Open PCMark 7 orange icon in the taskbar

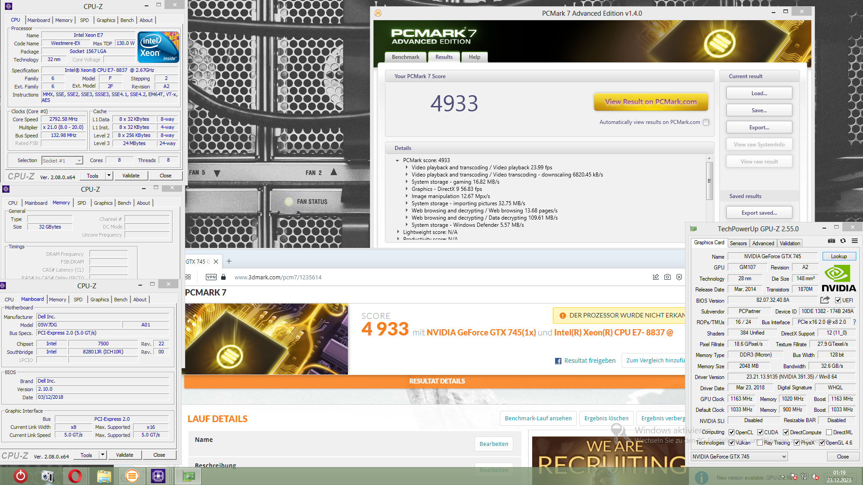(x=132, y=476)
